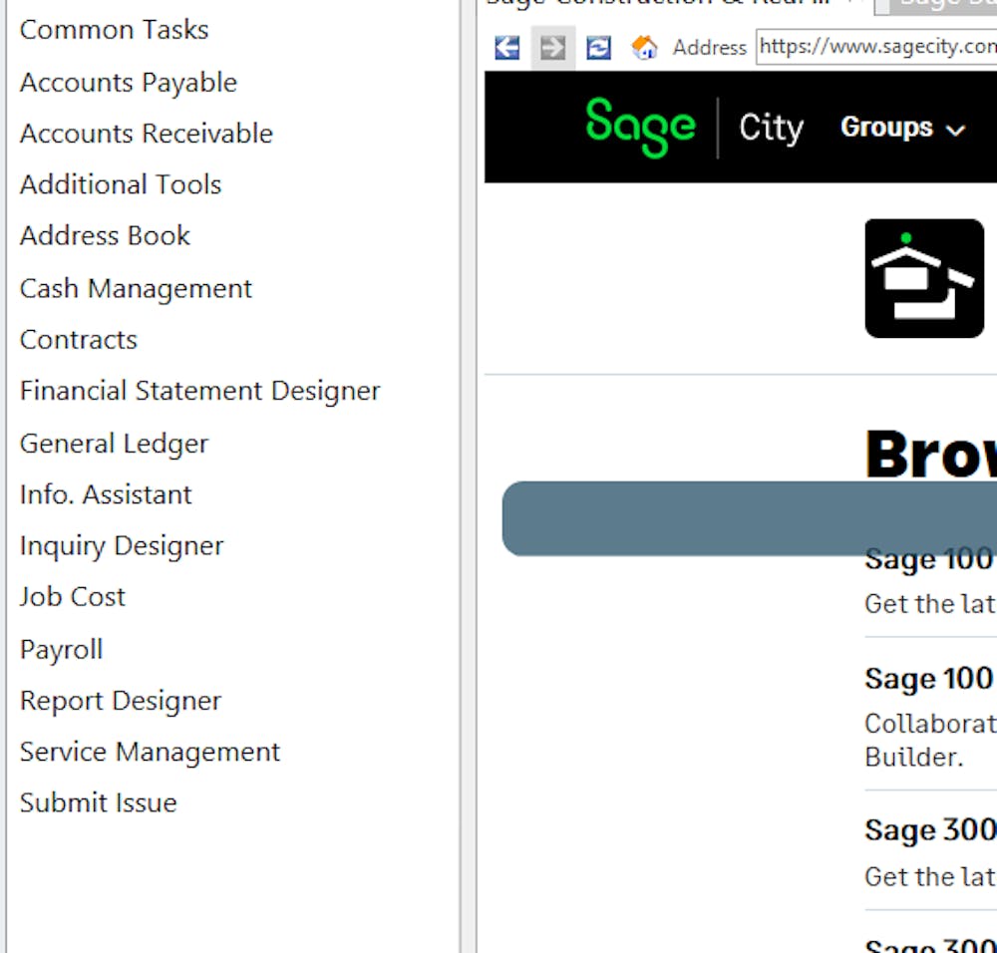Viewport: 997px width, 953px height.
Task: Open Accounts Payable module
Action: click(x=128, y=83)
